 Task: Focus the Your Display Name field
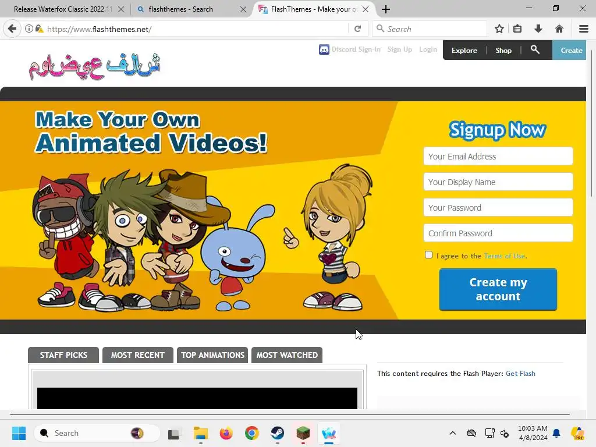click(498, 182)
